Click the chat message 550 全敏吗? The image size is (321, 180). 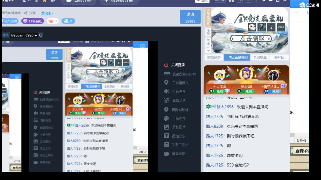point(238,165)
